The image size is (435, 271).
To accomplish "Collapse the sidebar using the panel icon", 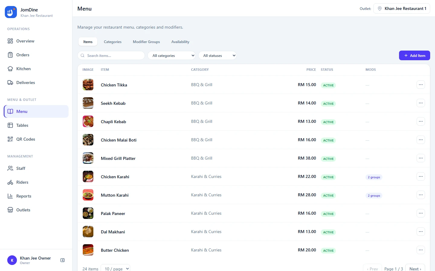I will [63, 260].
